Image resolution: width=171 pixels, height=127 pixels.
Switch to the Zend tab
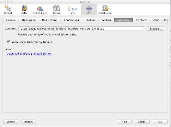pyautogui.click(x=156, y=20)
